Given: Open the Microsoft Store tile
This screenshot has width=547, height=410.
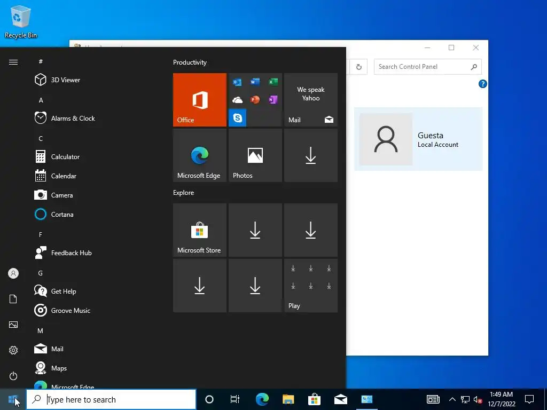Looking at the screenshot, I should (200, 230).
